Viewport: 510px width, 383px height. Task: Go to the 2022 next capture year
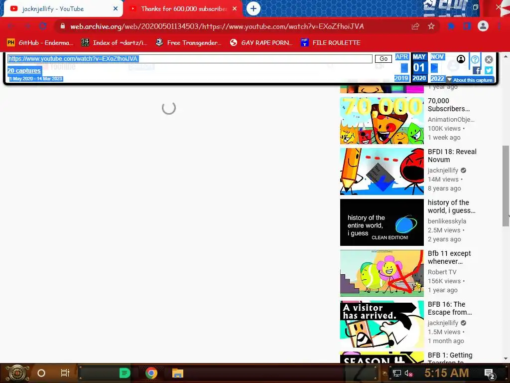[437, 78]
